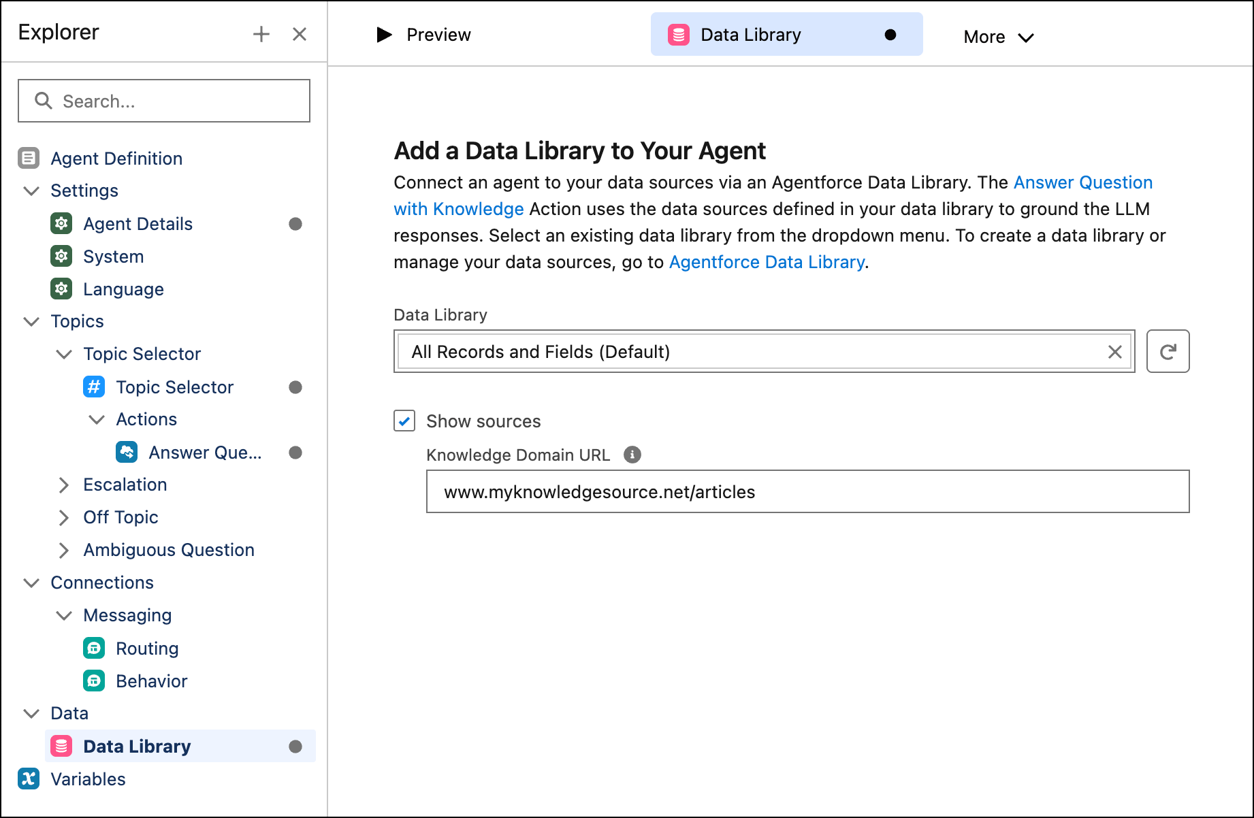The width and height of the screenshot is (1254, 818).
Task: Collapse the Connections section
Action: click(31, 583)
